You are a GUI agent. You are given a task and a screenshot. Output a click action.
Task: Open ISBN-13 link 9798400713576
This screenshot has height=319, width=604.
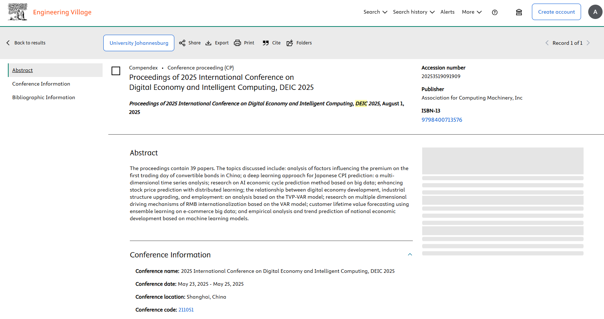pyautogui.click(x=442, y=120)
